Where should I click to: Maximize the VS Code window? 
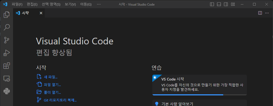254,4
